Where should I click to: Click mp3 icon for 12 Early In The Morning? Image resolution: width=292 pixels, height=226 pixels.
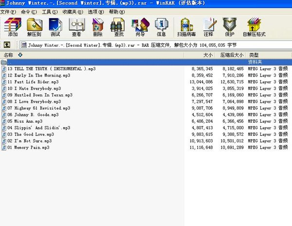click(4, 75)
